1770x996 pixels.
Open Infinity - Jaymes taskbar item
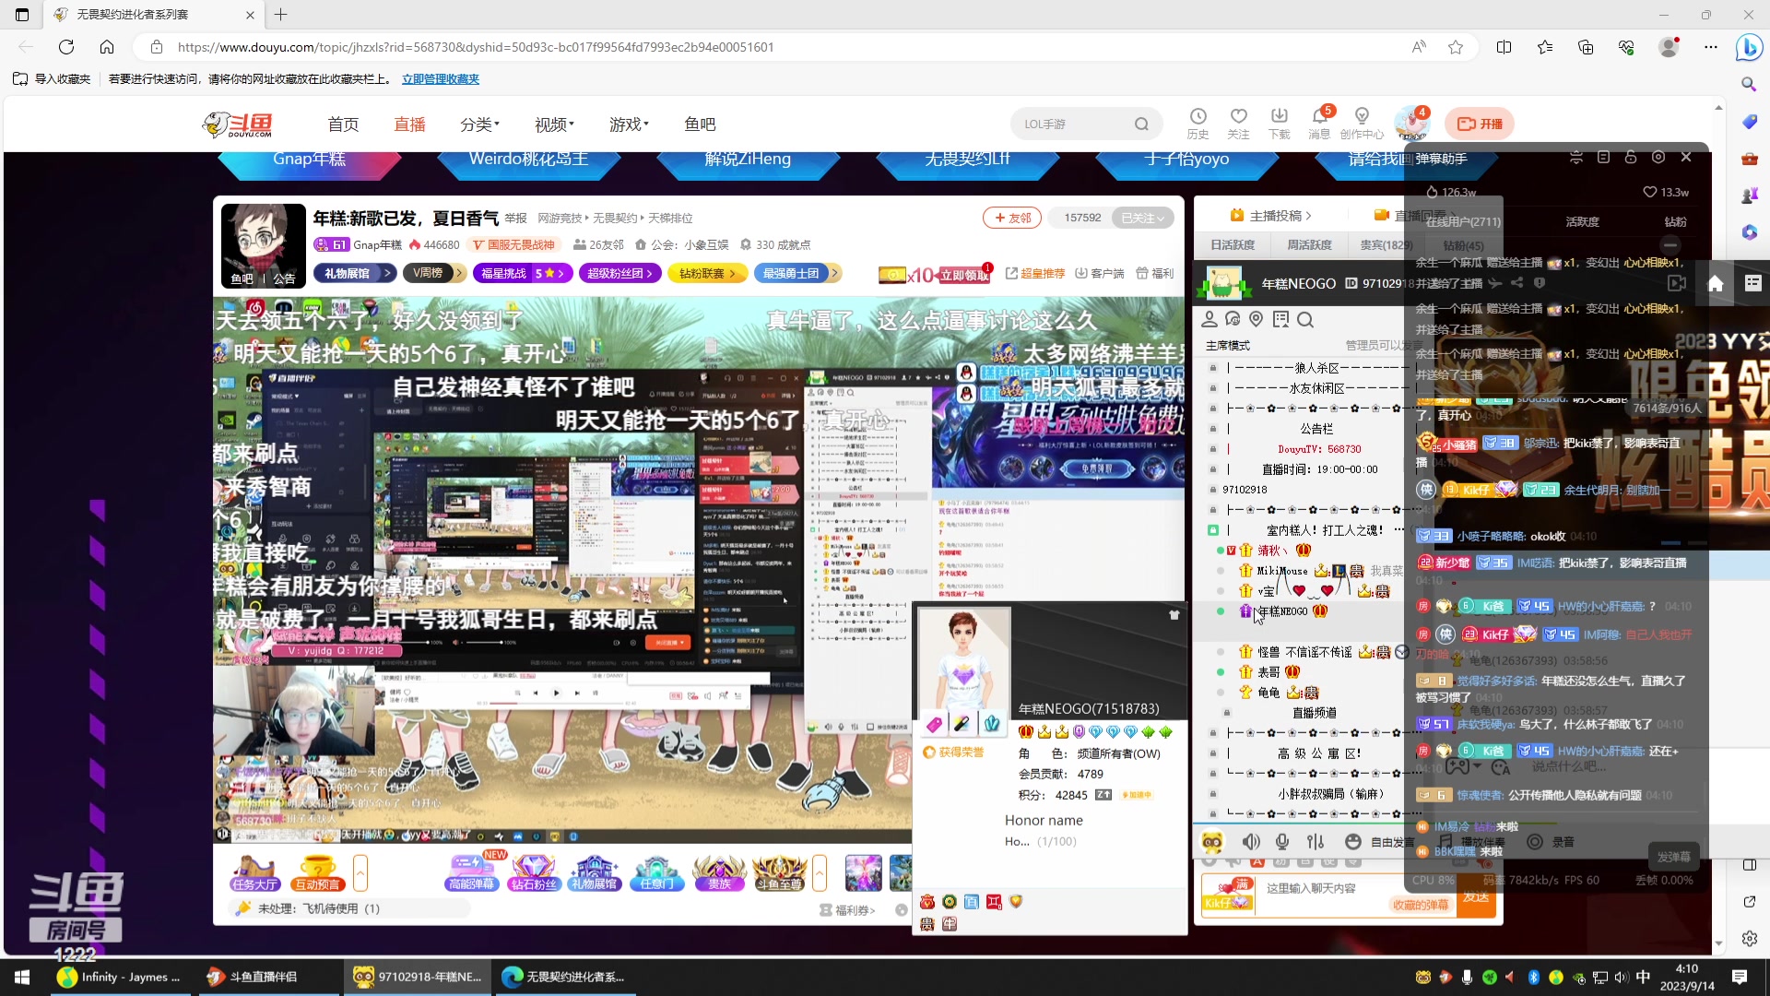pos(120,977)
